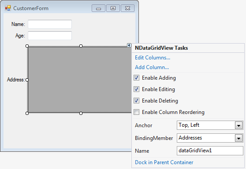Click the bottom-center grid resize handle
This screenshot has width=246, height=169.
point(81,113)
